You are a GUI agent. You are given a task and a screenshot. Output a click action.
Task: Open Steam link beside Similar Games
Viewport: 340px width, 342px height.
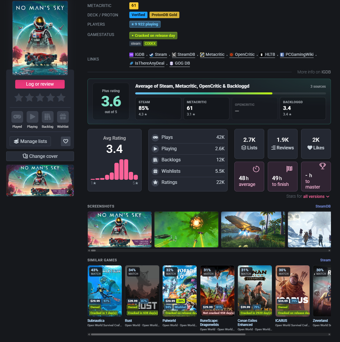[x=325, y=260]
